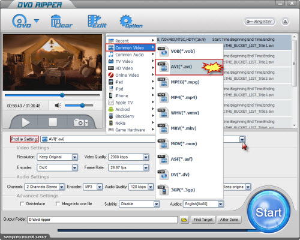Viewport: 300px width, 240px height.
Task: Open the Audio Quality 128 kbps dropdown
Action: point(141,187)
